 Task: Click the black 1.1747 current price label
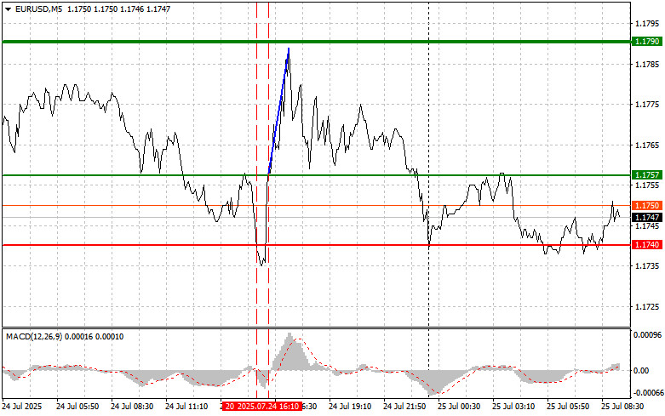(643, 218)
